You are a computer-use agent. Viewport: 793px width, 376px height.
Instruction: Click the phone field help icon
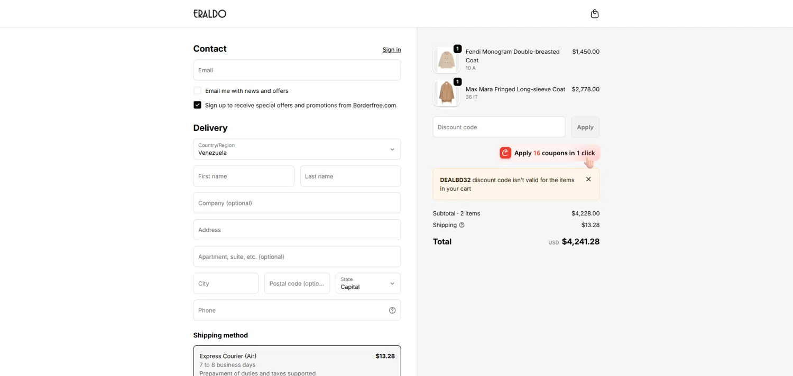(x=392, y=311)
